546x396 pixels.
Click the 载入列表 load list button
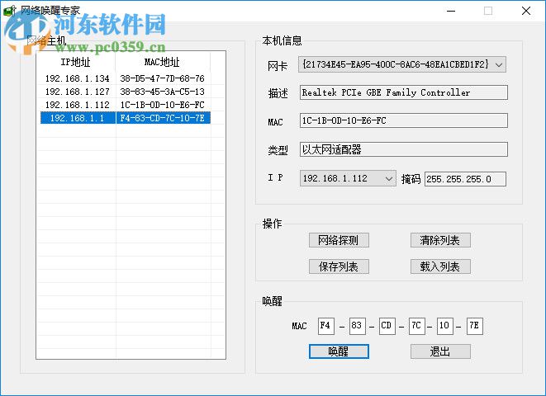click(440, 266)
